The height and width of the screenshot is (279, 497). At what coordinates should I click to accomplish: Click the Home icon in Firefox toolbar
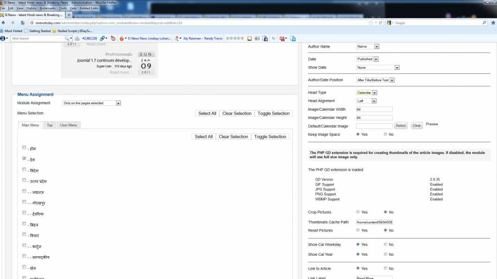(492, 23)
